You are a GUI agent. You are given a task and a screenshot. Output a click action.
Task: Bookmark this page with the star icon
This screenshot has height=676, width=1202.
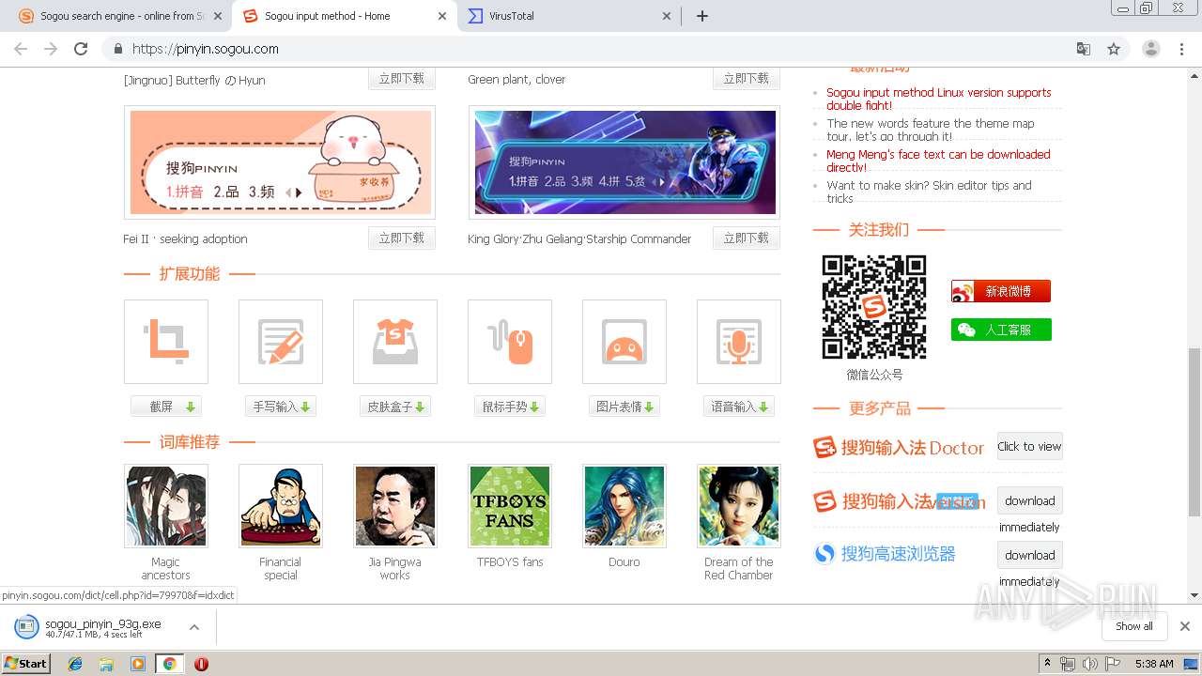[x=1114, y=49]
